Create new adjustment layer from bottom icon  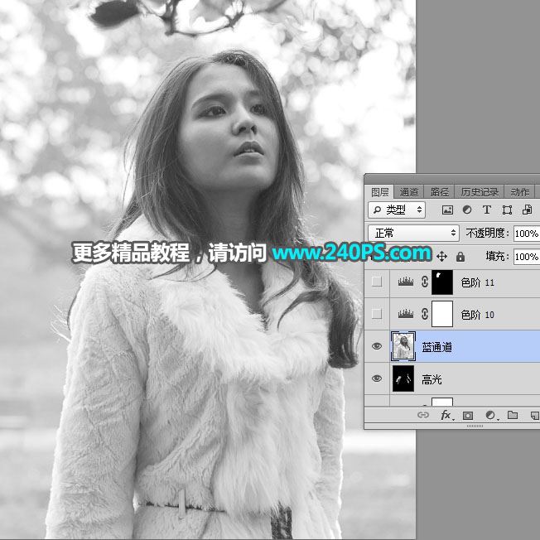(490, 415)
